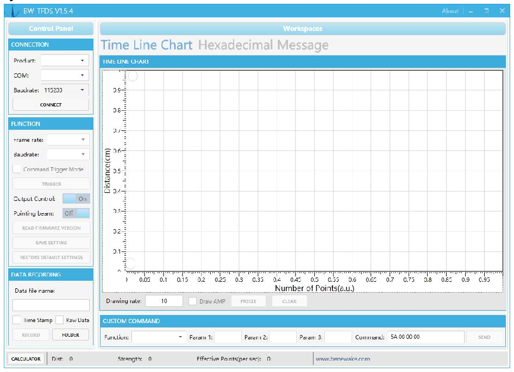Image resolution: width=514 pixels, height=372 pixels.
Task: Click READ FIRMWARE VERSION button
Action: 51,228
